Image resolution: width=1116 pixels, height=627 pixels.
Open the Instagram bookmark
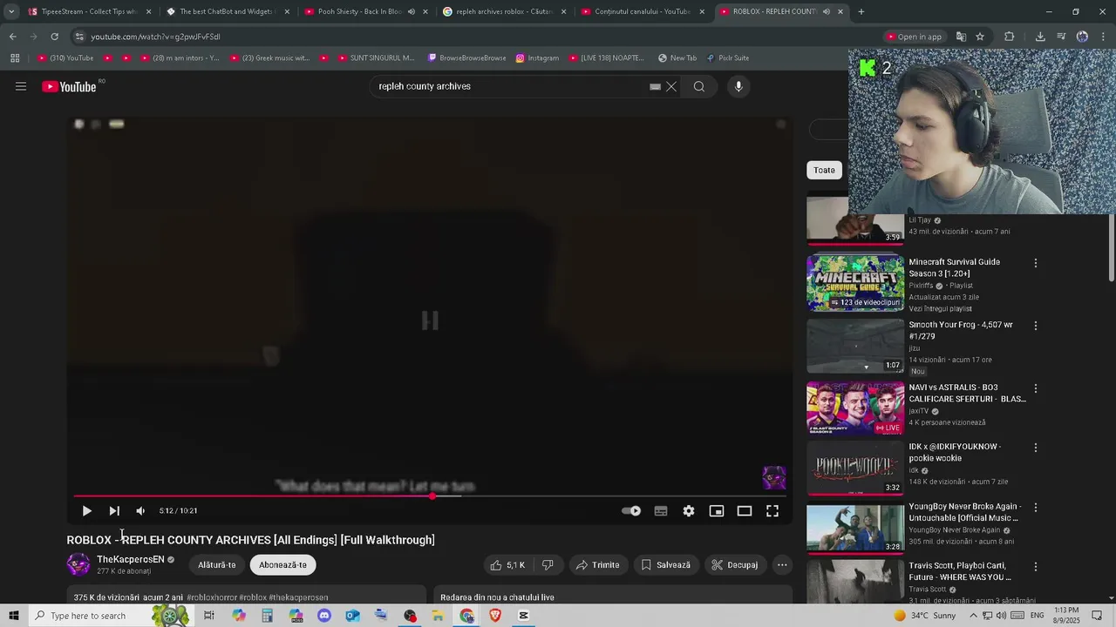coord(537,57)
